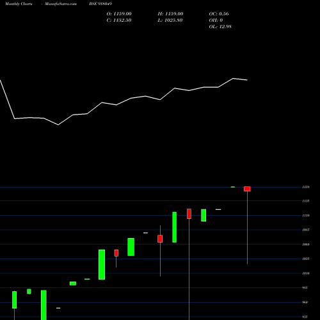Click the 985 price axis label
Viewport: 320px width, 320px height.
click(305, 287)
